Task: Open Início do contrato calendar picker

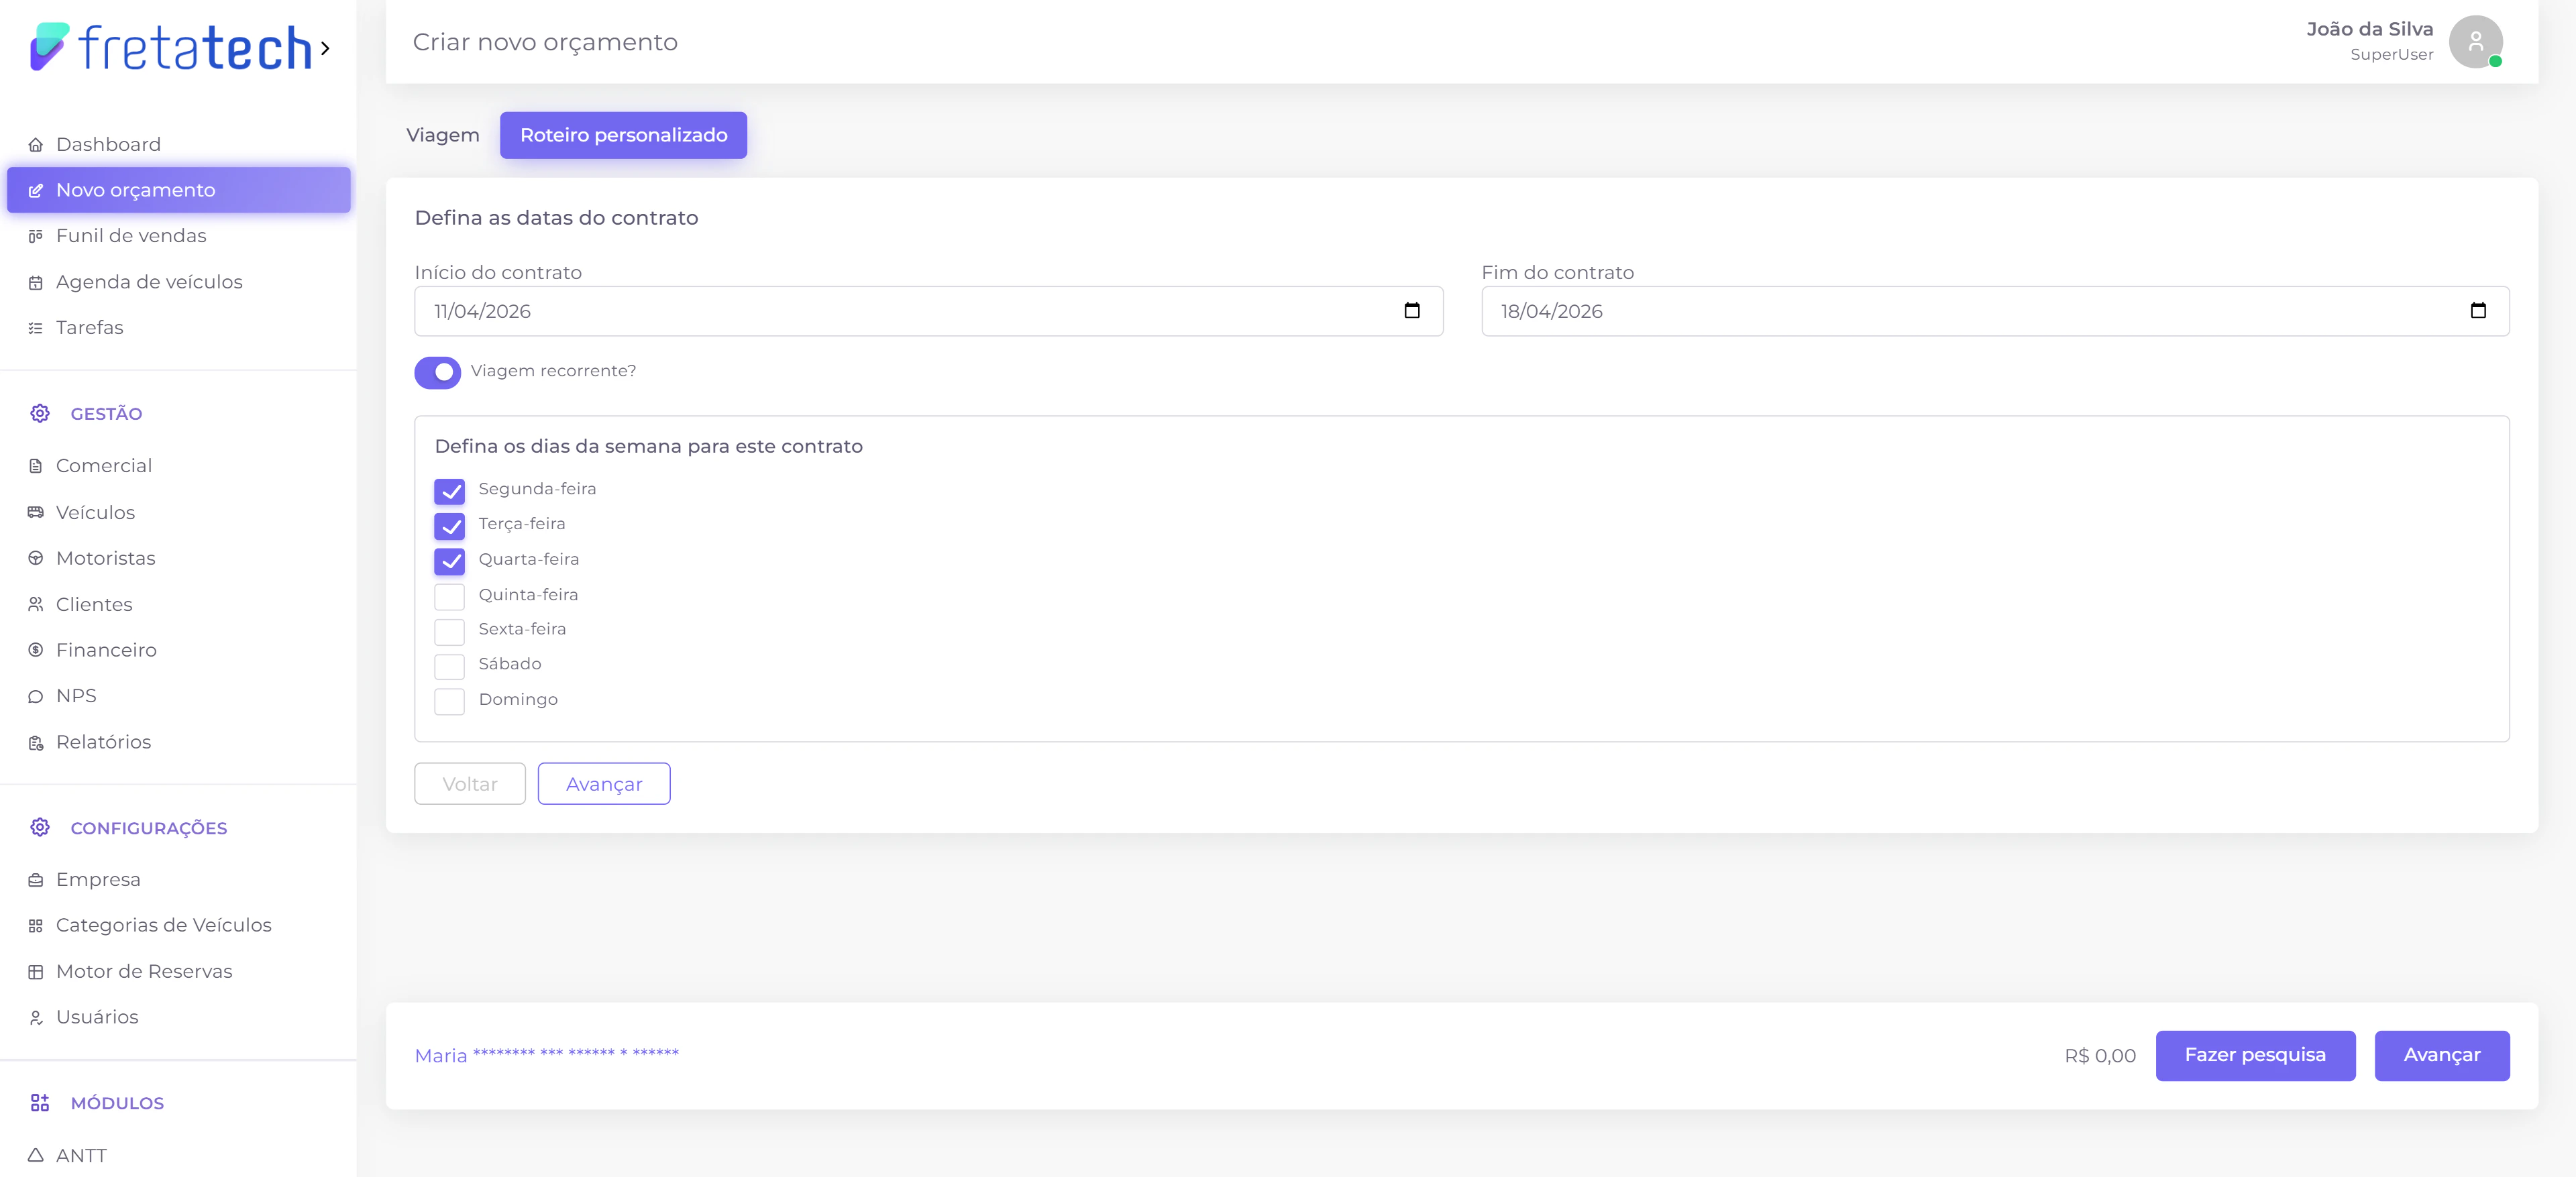Action: coord(1411,311)
